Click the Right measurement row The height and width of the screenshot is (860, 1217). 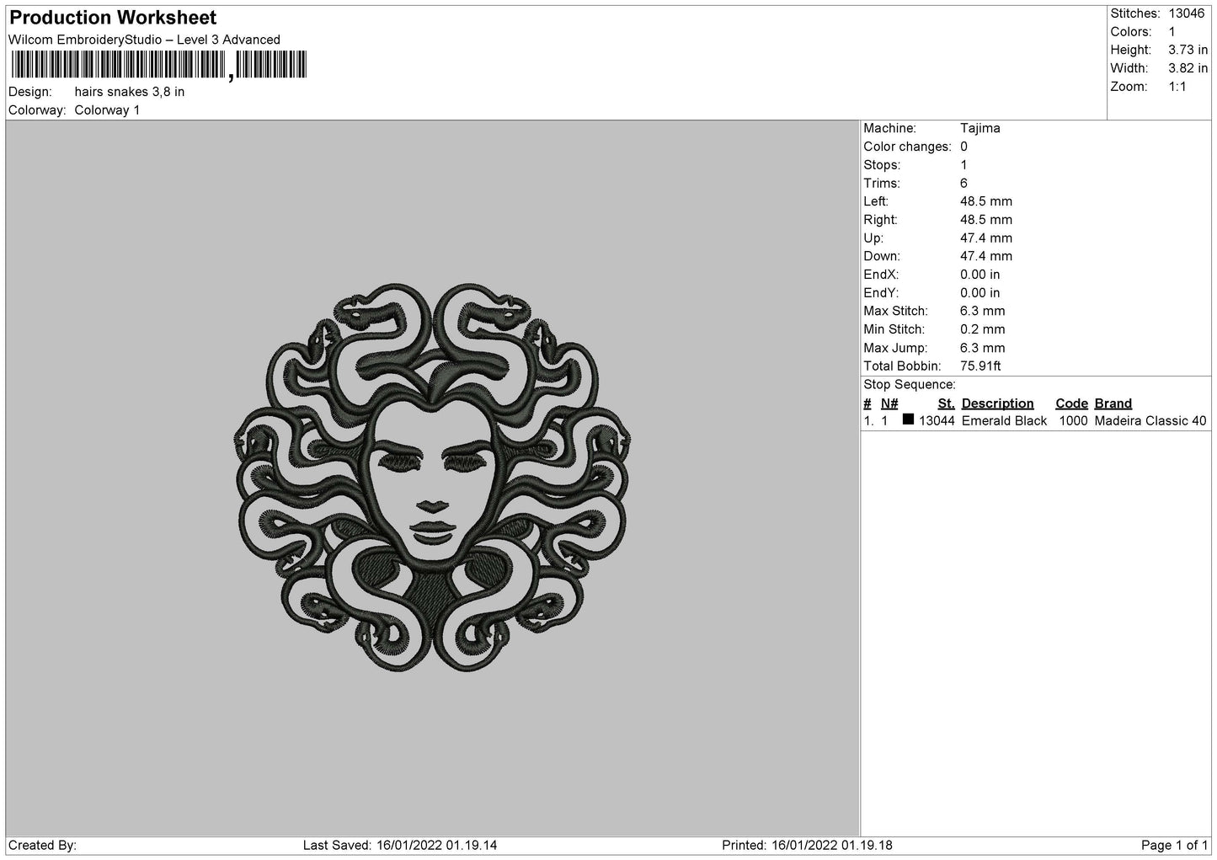[938, 220]
